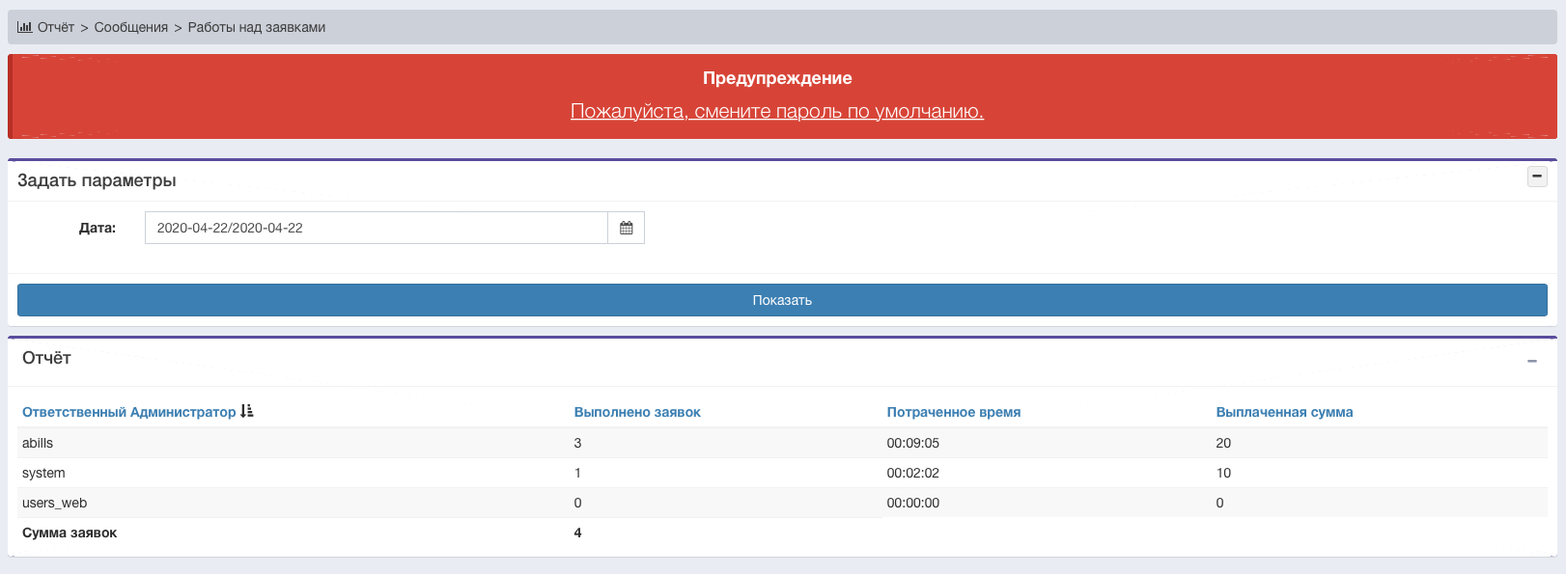The width and height of the screenshot is (1566, 574).
Task: Click the Отчёт breadcrumb item
Action: [56, 27]
